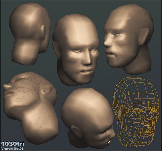Viewport: 162px width, 151px height.
Task: Click the left-profile head render
Action: [x=129, y=39]
